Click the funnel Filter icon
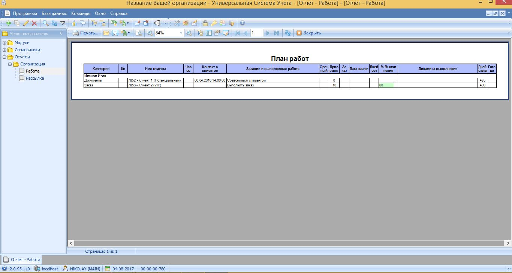512x273 pixels. click(x=63, y=23)
